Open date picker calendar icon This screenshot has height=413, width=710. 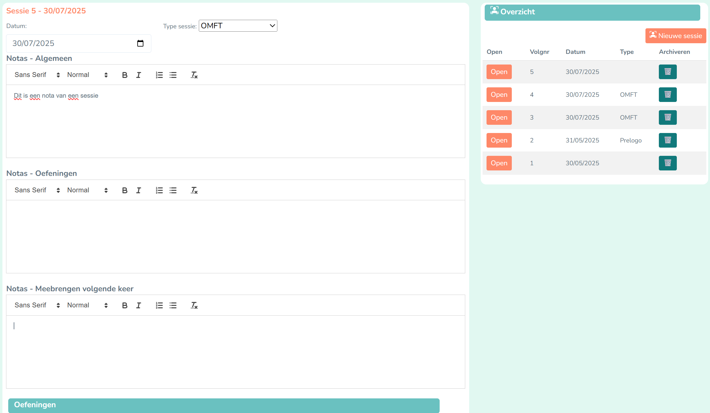click(140, 43)
